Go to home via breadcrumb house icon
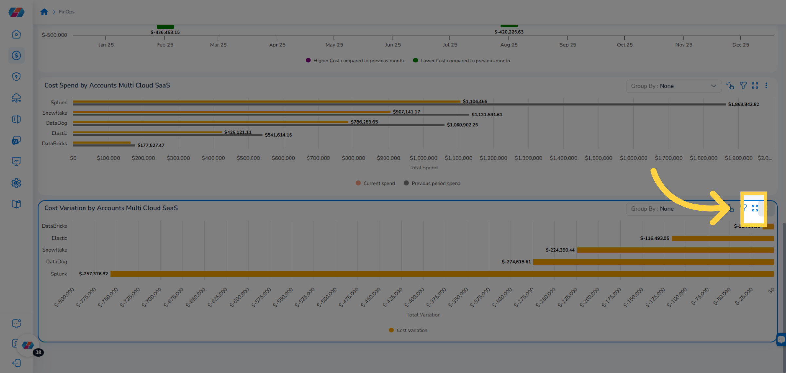This screenshot has height=373, width=786. pos(44,12)
